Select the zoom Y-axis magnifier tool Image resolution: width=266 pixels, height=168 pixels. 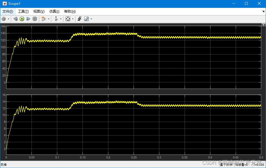[x=56, y=19]
